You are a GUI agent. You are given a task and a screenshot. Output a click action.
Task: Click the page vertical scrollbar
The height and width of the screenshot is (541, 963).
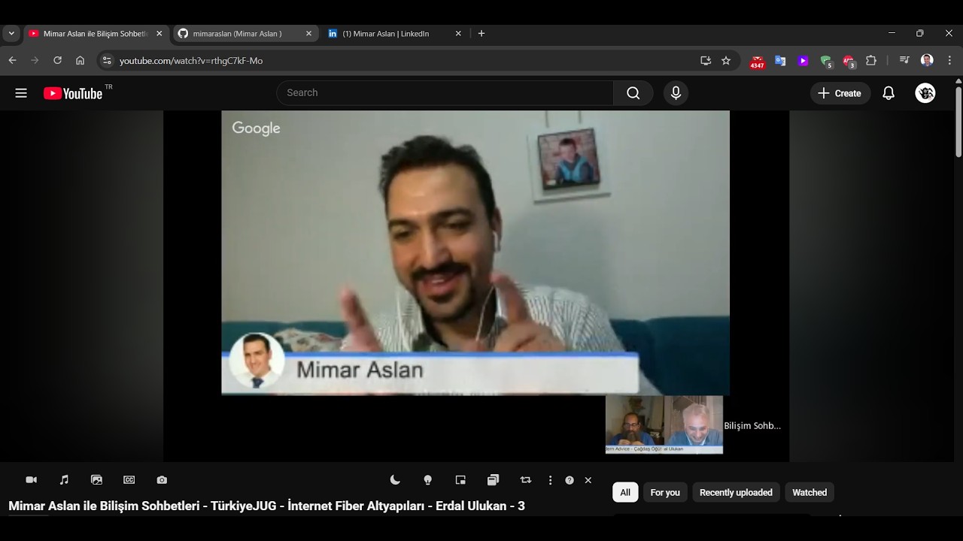(x=958, y=120)
